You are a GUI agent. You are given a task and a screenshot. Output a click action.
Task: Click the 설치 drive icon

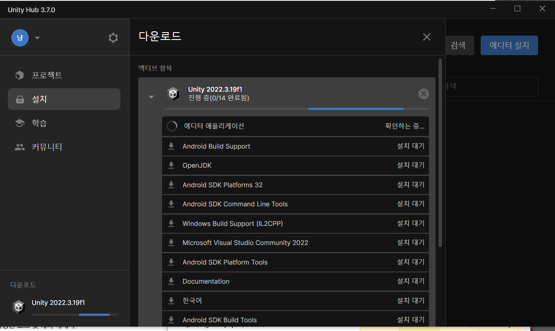(x=20, y=99)
